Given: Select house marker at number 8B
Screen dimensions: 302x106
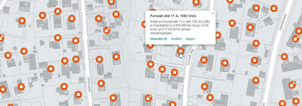Looking at the screenshot, I should 116,57.
